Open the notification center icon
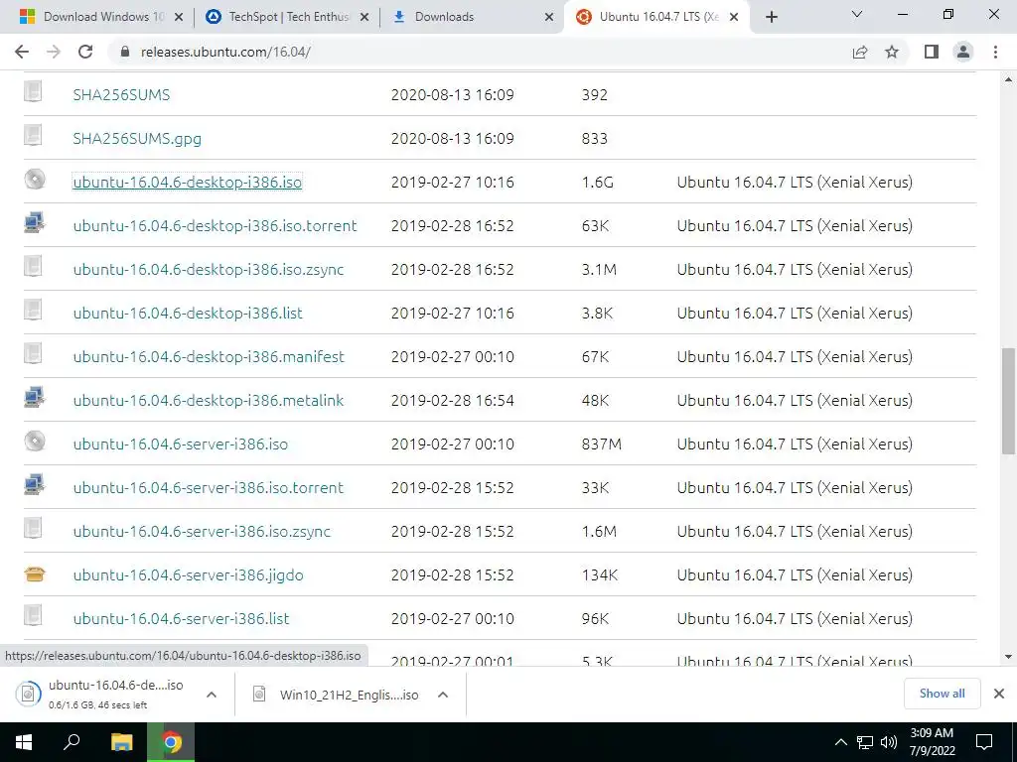Image resolution: width=1017 pixels, height=762 pixels. tap(984, 742)
